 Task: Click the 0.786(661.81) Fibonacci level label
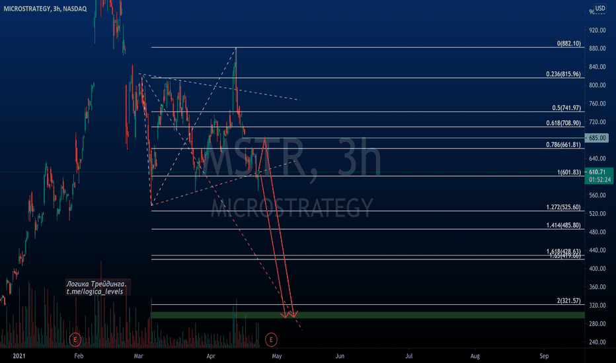coord(563,145)
